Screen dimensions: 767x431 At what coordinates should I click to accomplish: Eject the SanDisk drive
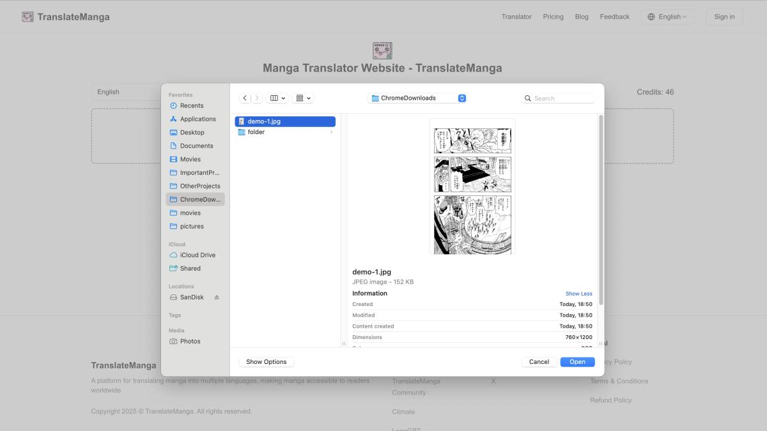tap(217, 298)
